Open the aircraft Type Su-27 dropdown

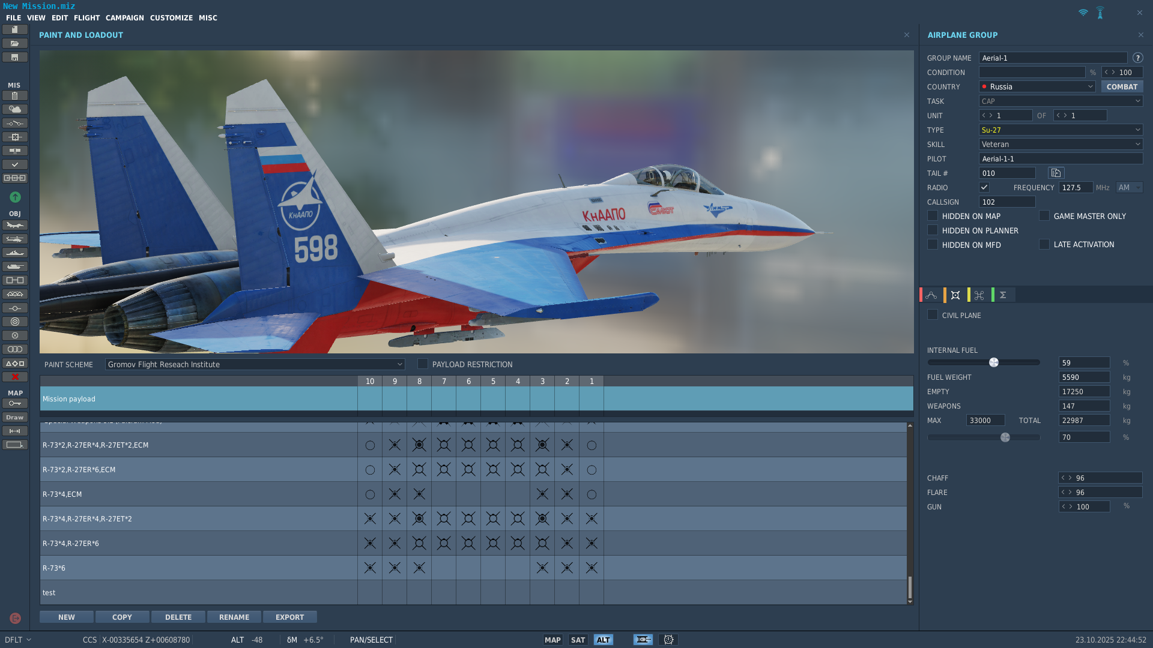click(1061, 130)
